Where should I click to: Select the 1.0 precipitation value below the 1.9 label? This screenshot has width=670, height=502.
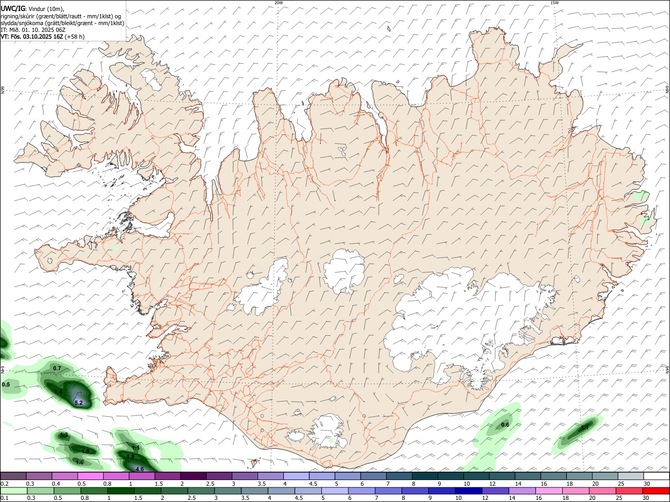point(80,462)
